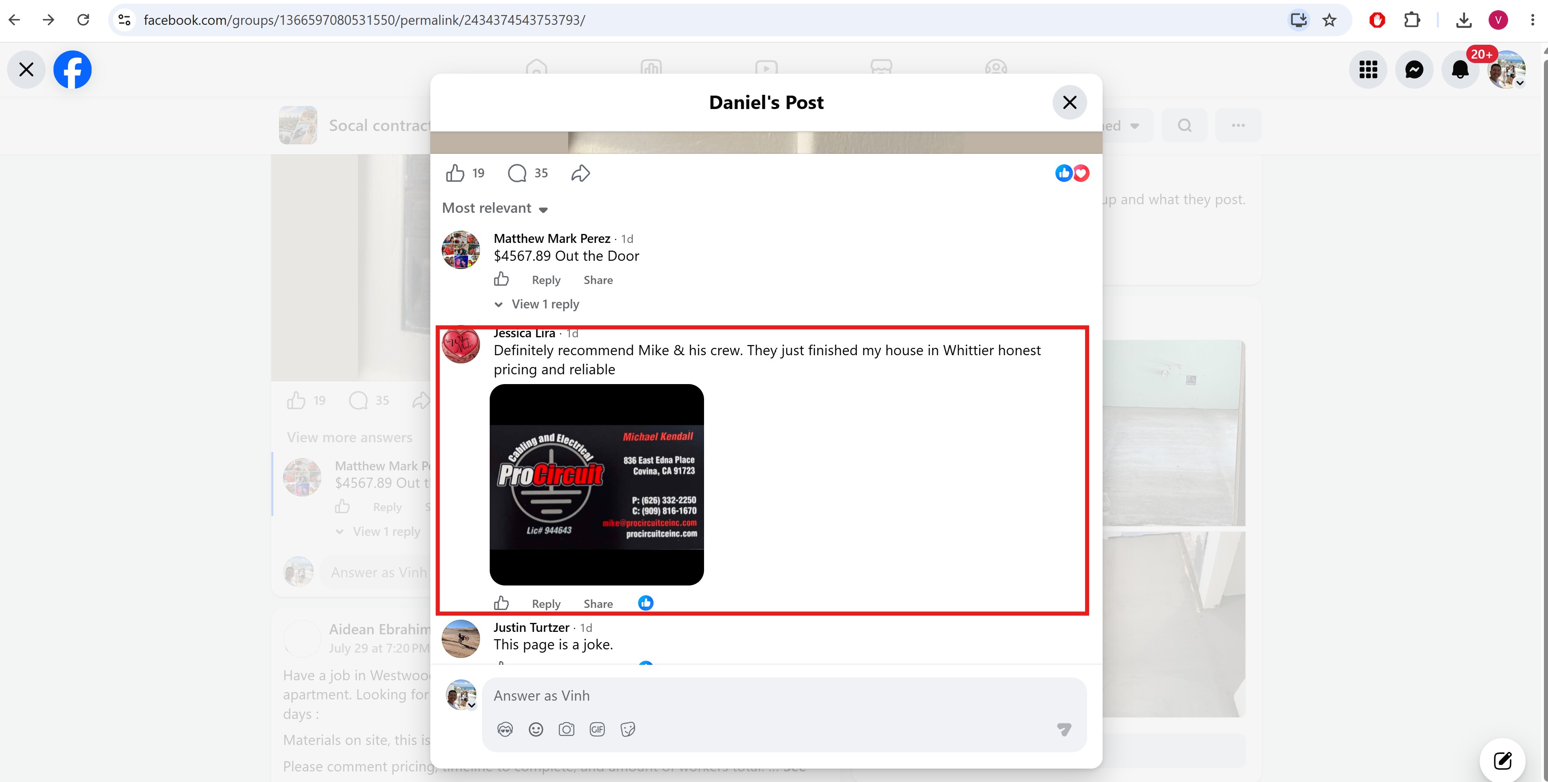Image resolution: width=1548 pixels, height=782 pixels.
Task: Share Matthew Mark Perez's comment
Action: pos(599,280)
